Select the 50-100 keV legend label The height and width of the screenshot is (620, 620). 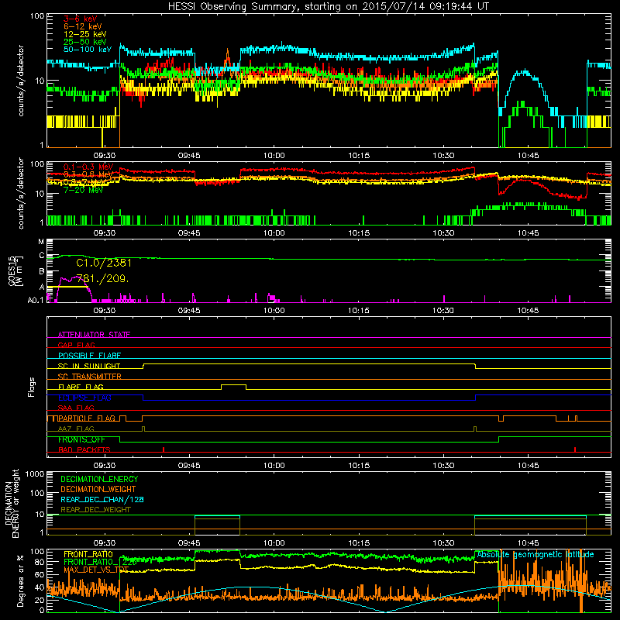tap(87, 50)
